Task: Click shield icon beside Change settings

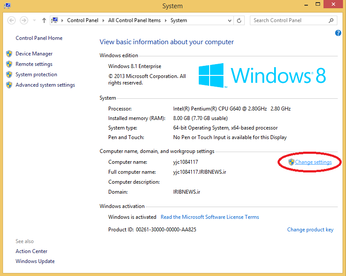Action: pos(291,162)
